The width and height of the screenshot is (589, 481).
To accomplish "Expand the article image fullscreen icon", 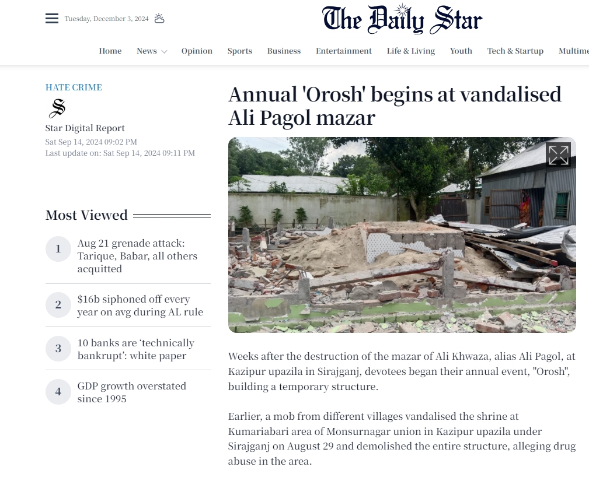I will click(x=558, y=155).
